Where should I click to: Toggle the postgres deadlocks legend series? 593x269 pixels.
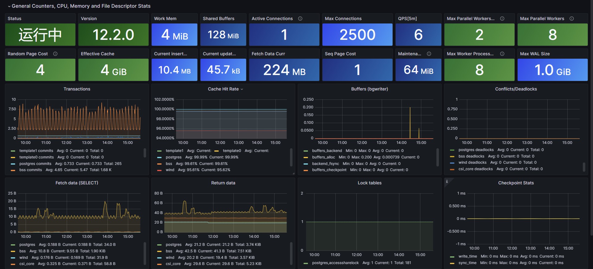[476, 150]
